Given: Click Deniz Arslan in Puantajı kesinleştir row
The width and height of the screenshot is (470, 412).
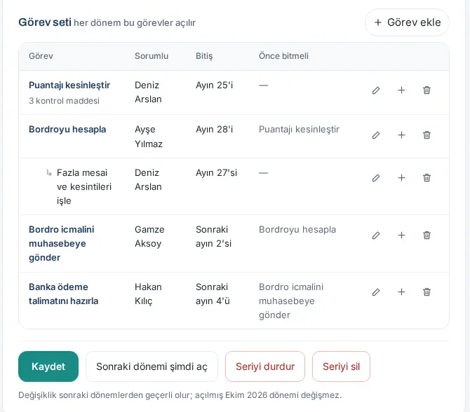Looking at the screenshot, I should coord(148,92).
